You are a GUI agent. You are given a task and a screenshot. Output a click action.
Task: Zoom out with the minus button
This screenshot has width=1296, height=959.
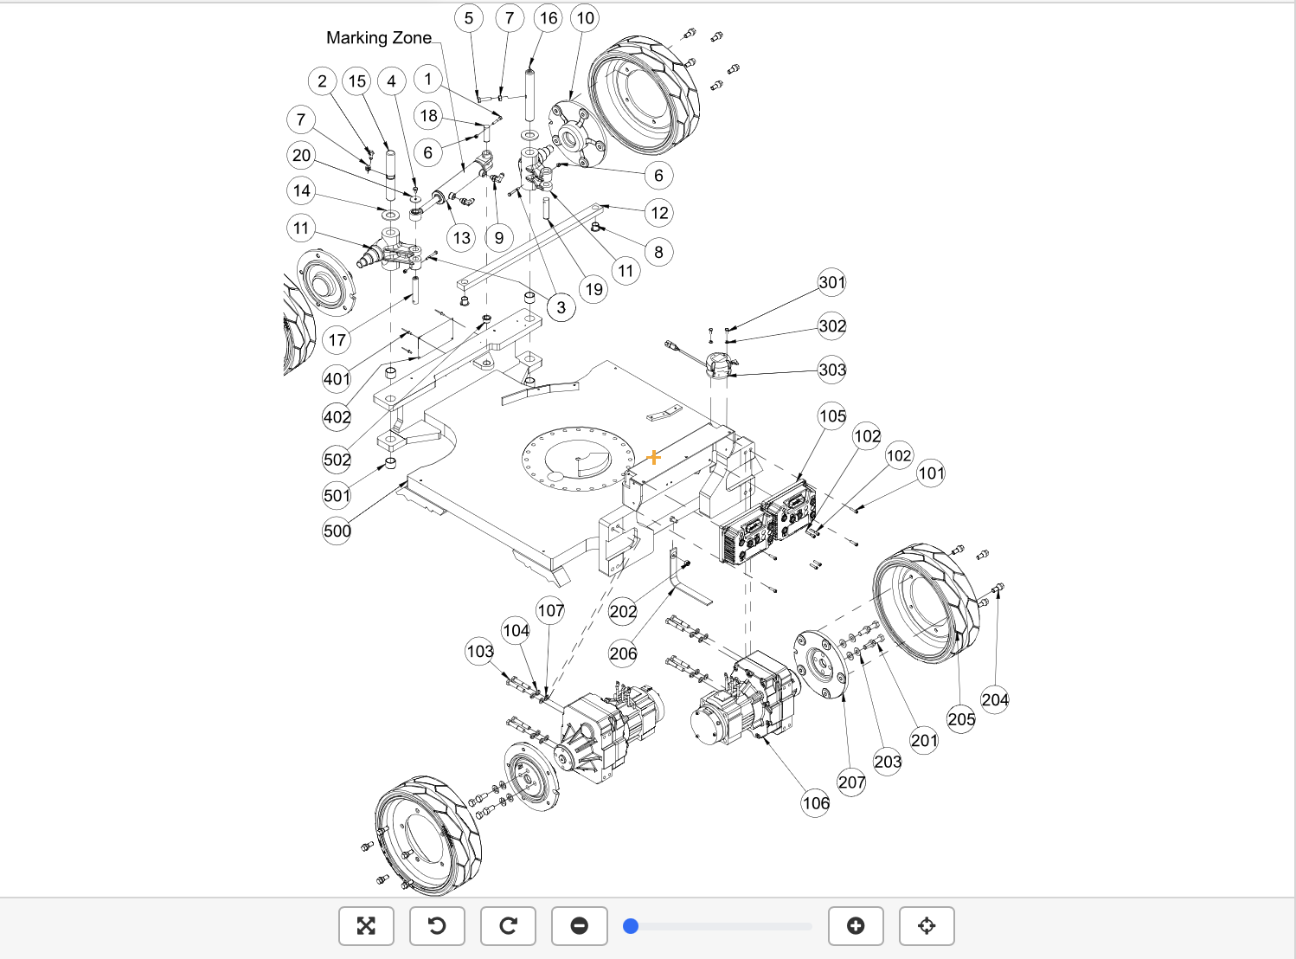pos(580,926)
